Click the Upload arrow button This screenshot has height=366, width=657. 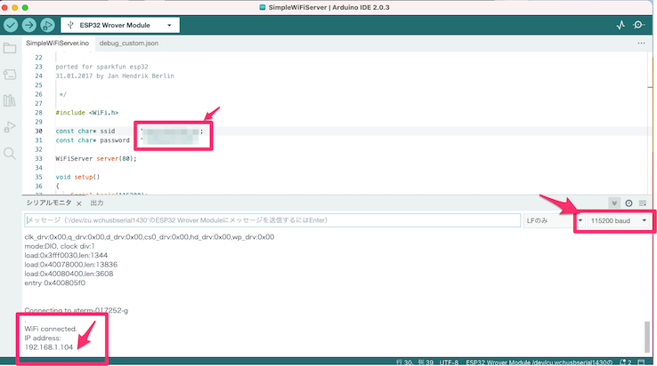(x=28, y=25)
